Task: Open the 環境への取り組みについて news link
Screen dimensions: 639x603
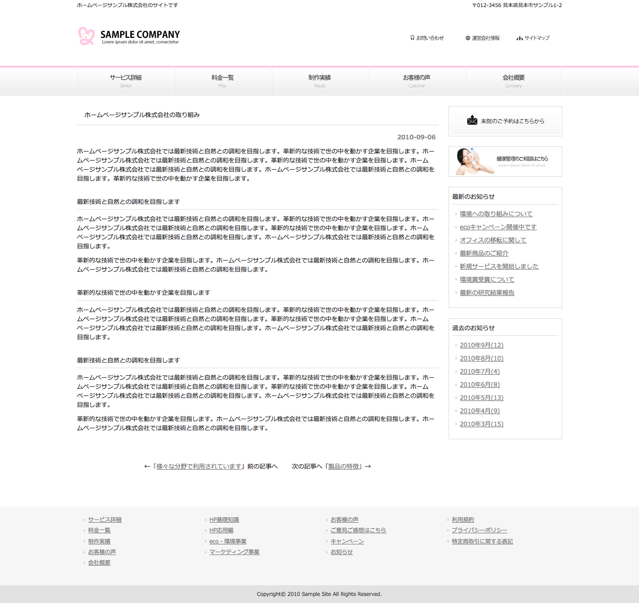Action: click(x=496, y=214)
